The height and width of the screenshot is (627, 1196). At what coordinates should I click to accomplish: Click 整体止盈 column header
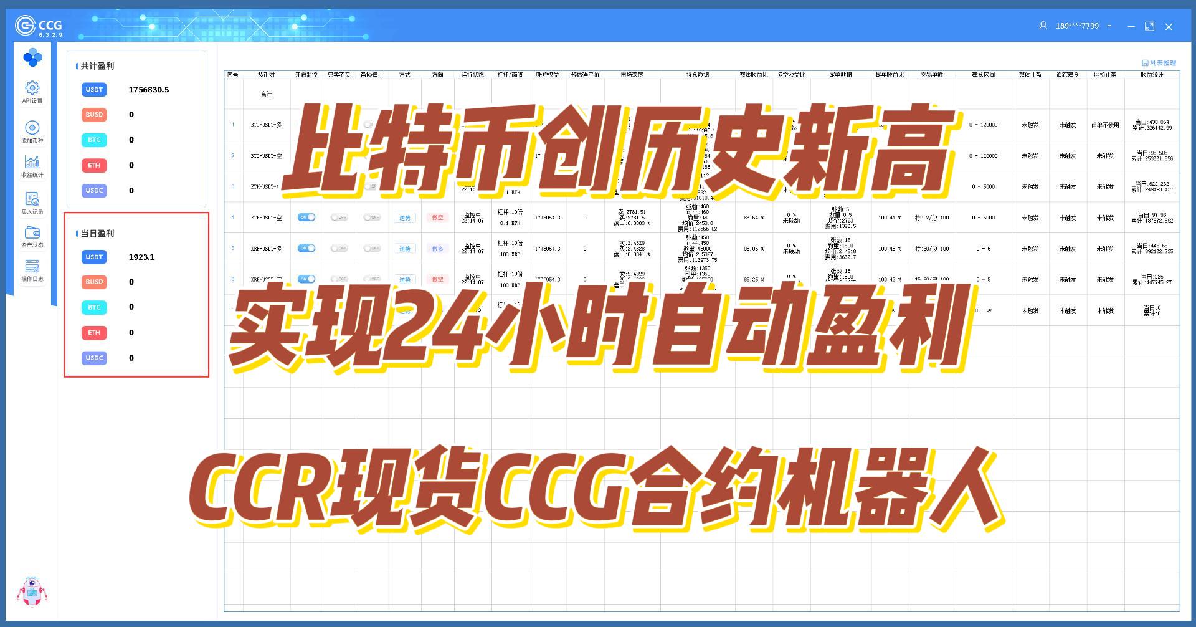click(1030, 75)
